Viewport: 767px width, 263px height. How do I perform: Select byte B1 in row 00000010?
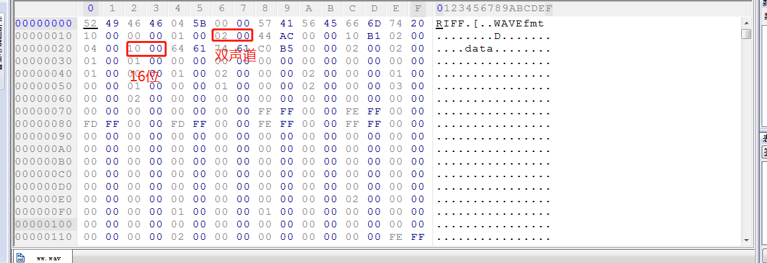(374, 36)
